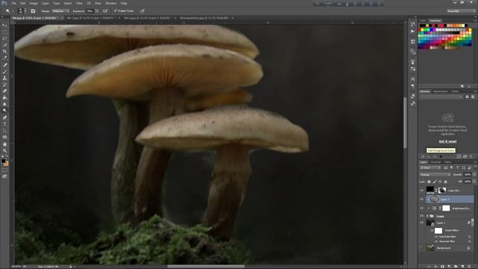Select the Eraser tool

pyautogui.click(x=4, y=91)
